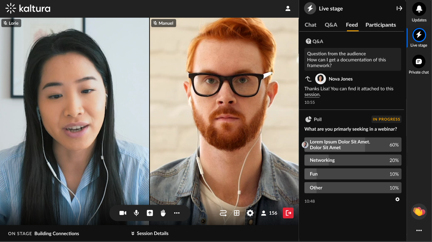Image resolution: width=432 pixels, height=242 pixels.
Task: Switch to the Chat tab
Action: tap(311, 25)
